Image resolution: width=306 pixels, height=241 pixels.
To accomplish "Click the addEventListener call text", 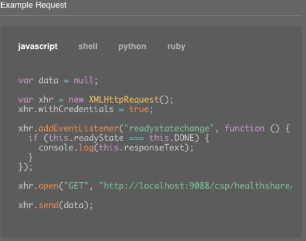I will tap(78, 129).
